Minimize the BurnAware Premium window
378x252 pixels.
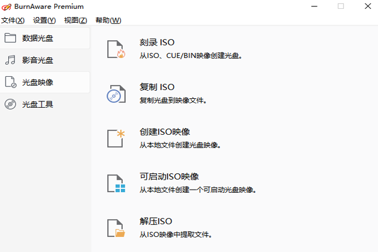point(314,6)
